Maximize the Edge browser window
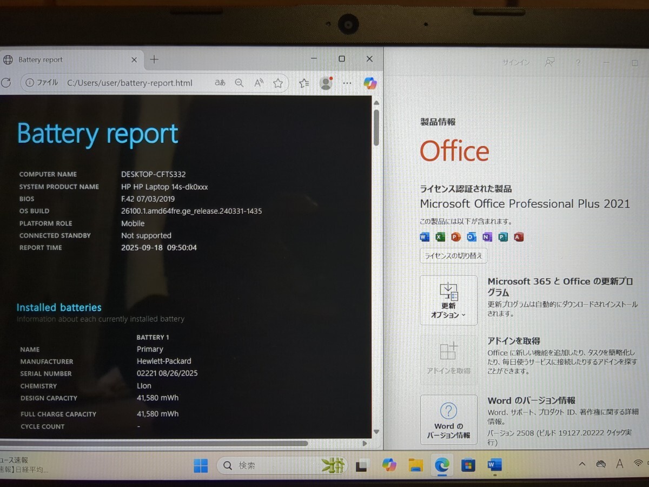The width and height of the screenshot is (649, 487). 342,59
